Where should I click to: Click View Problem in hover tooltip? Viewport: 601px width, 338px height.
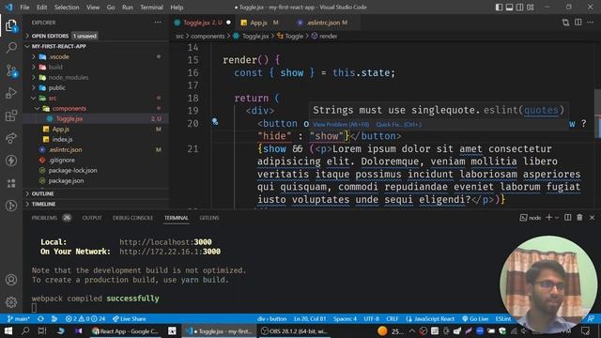tap(341, 125)
